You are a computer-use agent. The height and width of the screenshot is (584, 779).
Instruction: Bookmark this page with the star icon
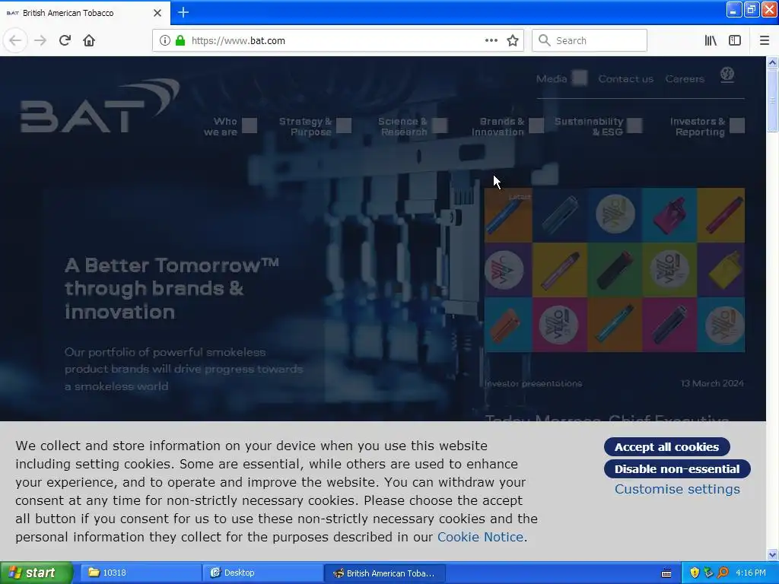[513, 40]
